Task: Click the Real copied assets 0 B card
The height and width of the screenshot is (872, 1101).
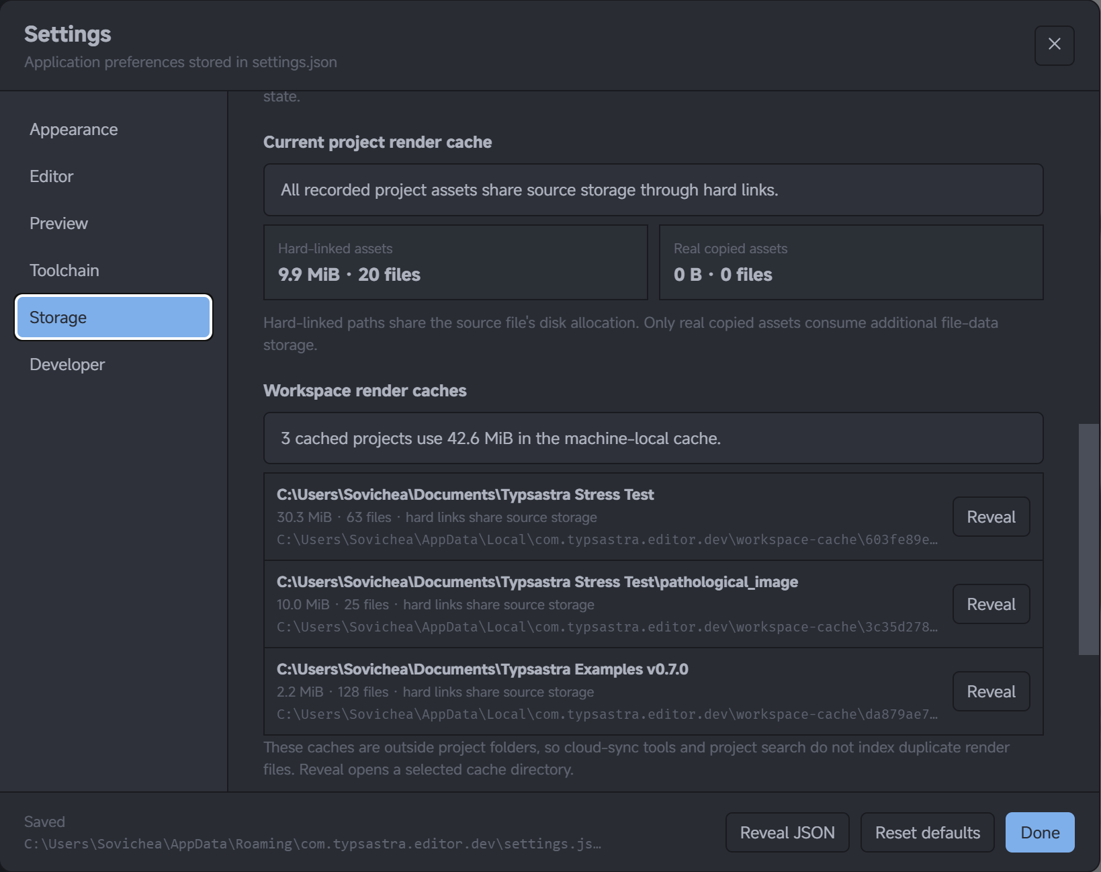Action: (x=851, y=262)
